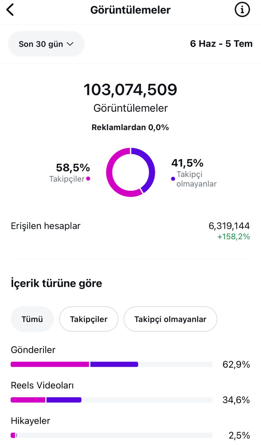Tap the 6 Haz - 5 Tem date range
Screen dimensions: 261x445
click(x=221, y=44)
